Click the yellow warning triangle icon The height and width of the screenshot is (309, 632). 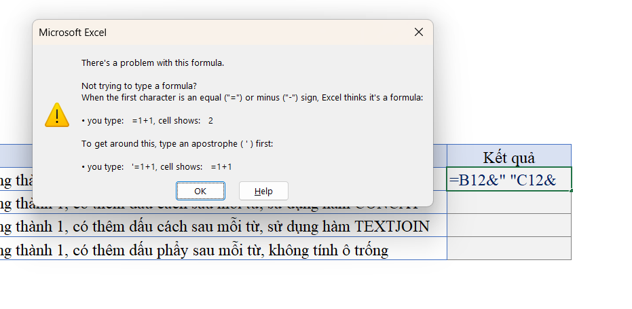click(x=57, y=115)
